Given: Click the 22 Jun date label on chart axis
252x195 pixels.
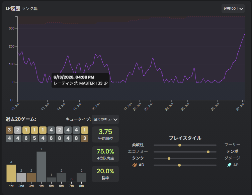Looking at the screenshot, I should pos(149,107).
